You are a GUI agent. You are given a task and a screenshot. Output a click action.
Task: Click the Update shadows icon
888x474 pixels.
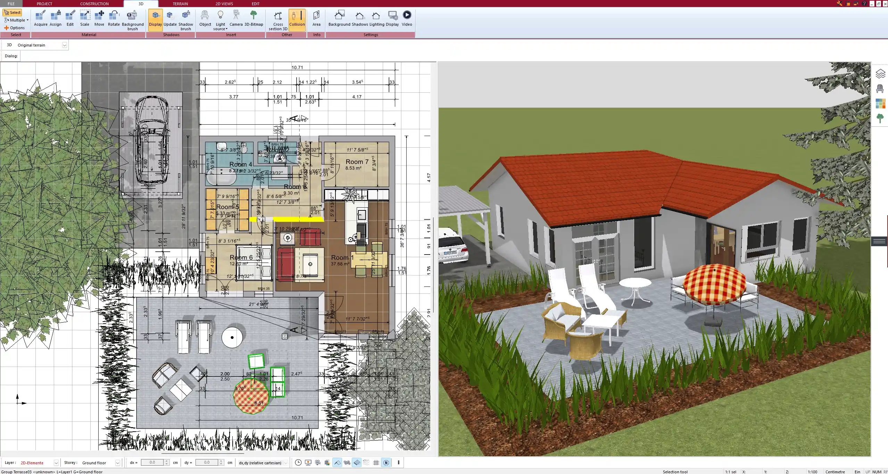coord(170,18)
